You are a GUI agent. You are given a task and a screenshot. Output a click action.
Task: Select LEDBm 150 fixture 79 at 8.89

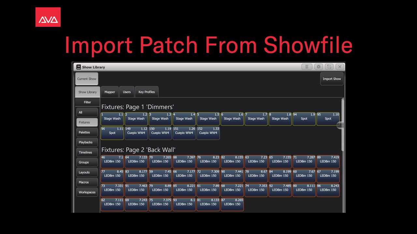(x=160, y=190)
